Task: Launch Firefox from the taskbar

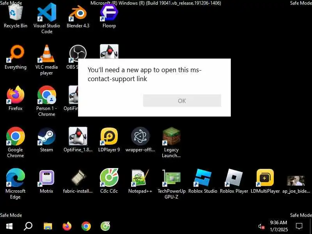Action: 67,226
